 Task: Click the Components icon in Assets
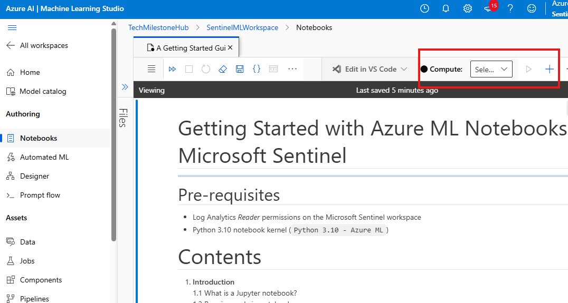coord(11,280)
